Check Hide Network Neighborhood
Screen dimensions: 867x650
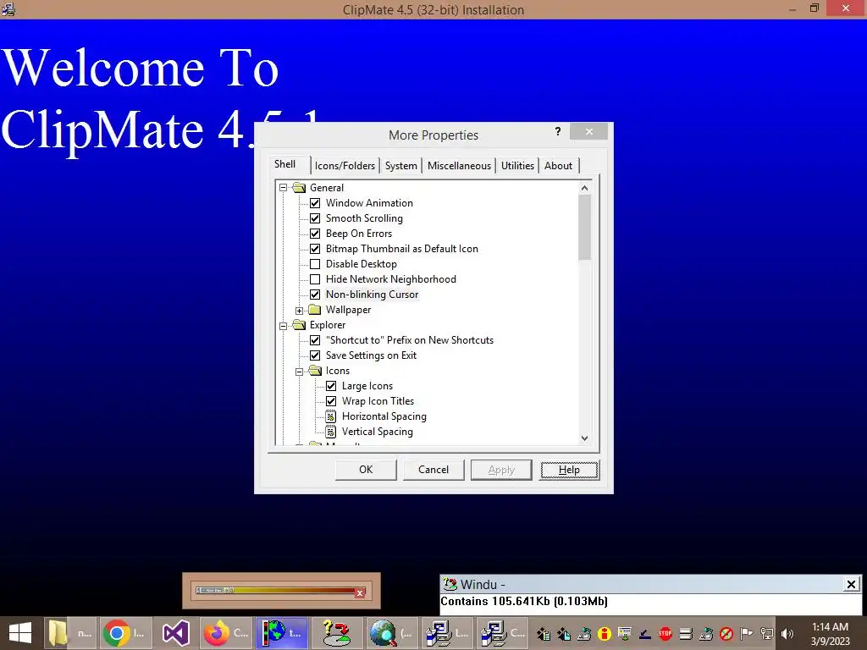coord(315,279)
